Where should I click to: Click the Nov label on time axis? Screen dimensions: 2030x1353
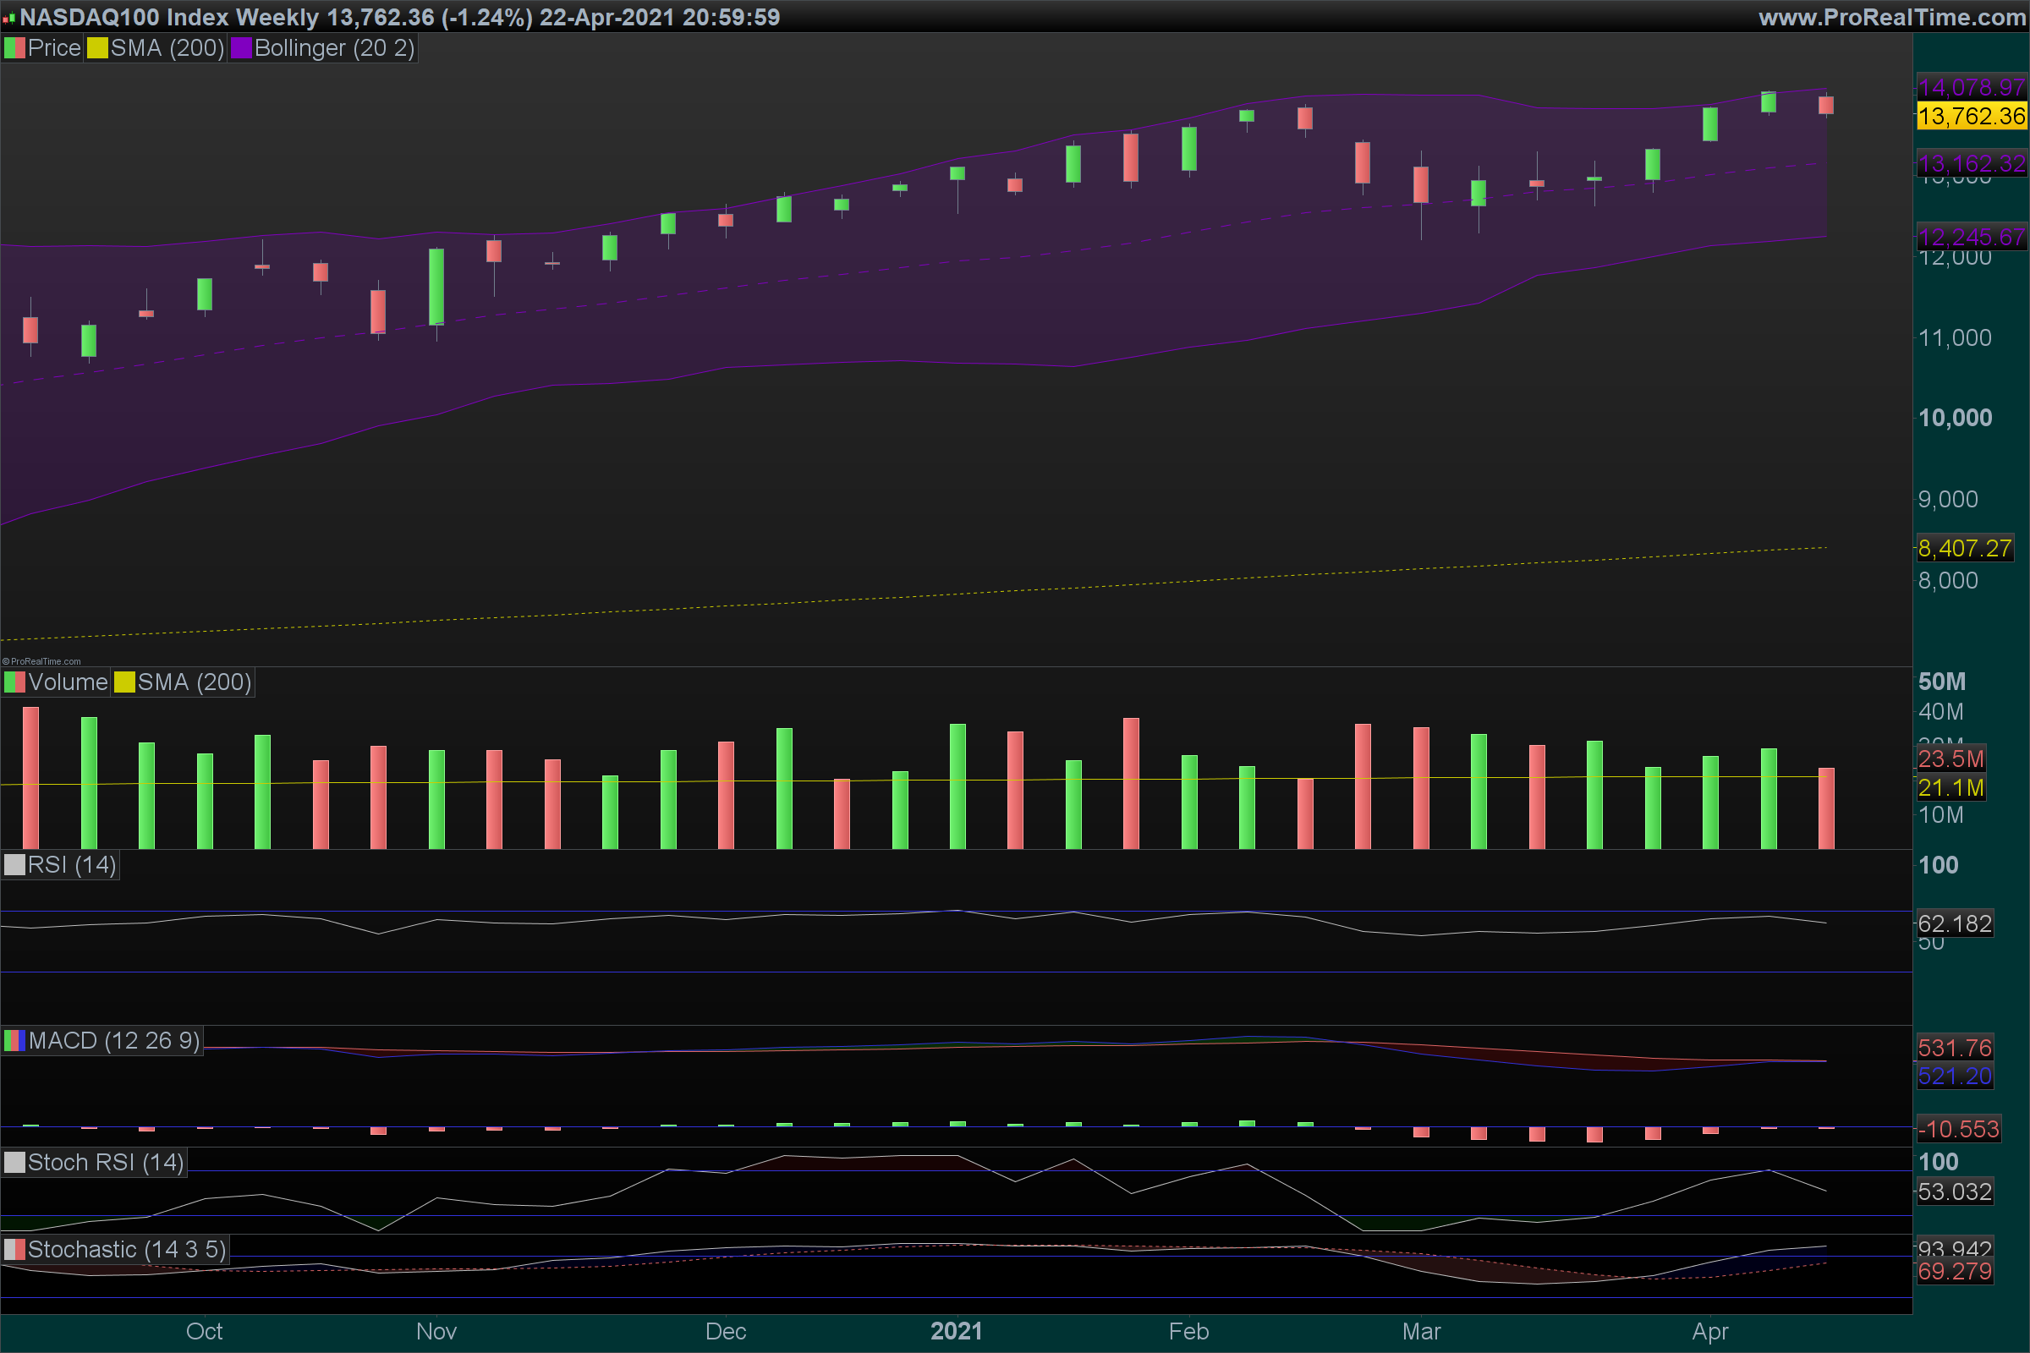click(436, 1331)
